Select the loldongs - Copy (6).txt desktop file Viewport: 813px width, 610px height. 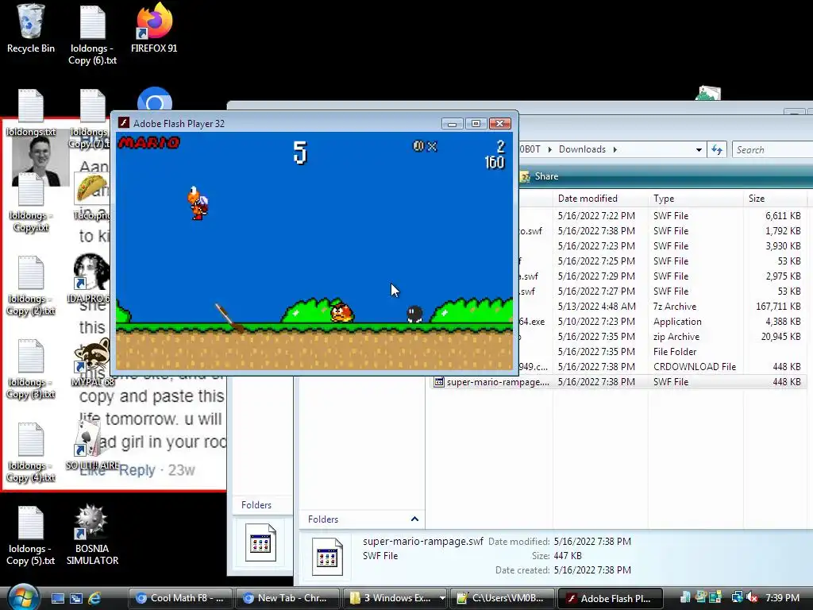coord(92,34)
